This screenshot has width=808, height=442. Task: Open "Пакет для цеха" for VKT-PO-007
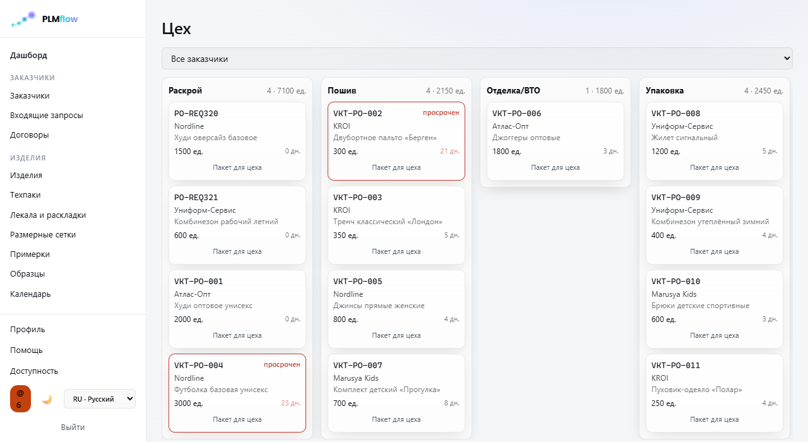click(396, 419)
